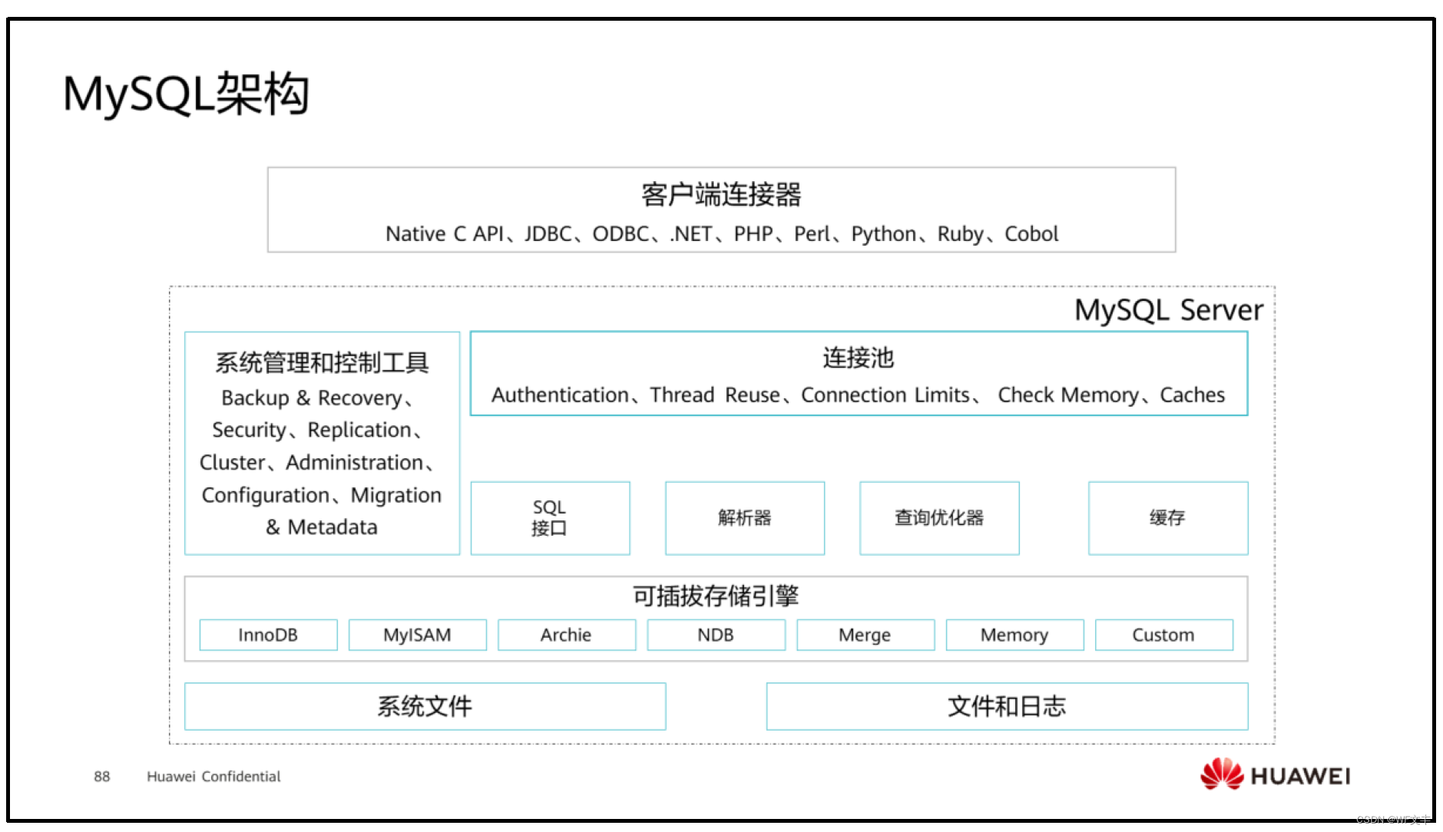Select the Custom engine box

(x=1164, y=635)
